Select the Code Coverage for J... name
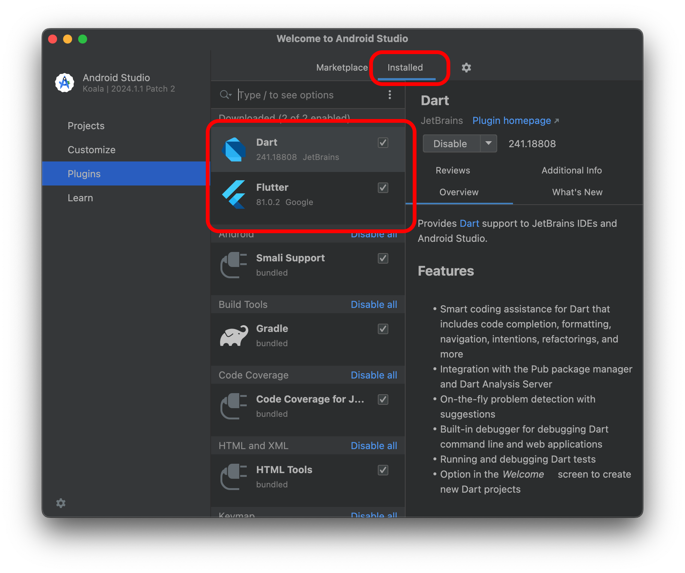 (310, 399)
